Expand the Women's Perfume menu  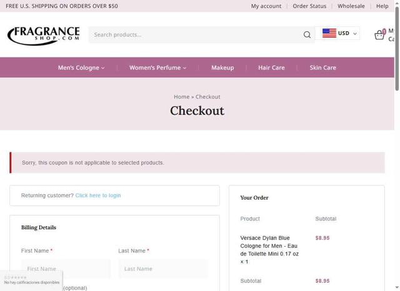pos(157,67)
